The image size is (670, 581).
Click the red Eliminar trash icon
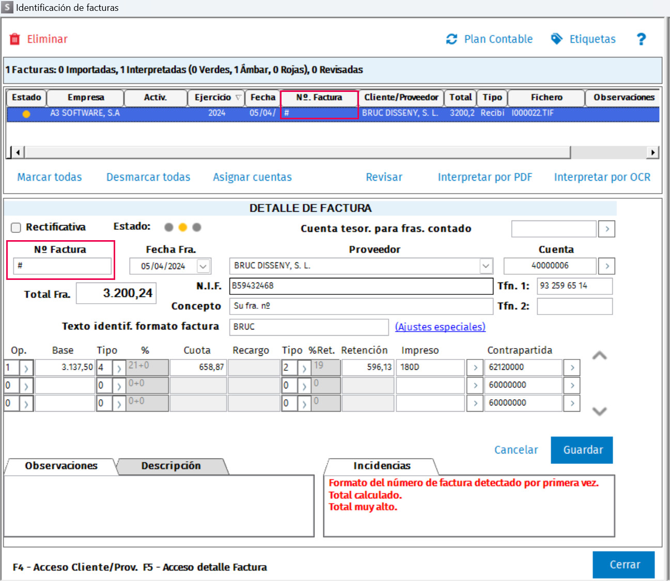(x=15, y=39)
